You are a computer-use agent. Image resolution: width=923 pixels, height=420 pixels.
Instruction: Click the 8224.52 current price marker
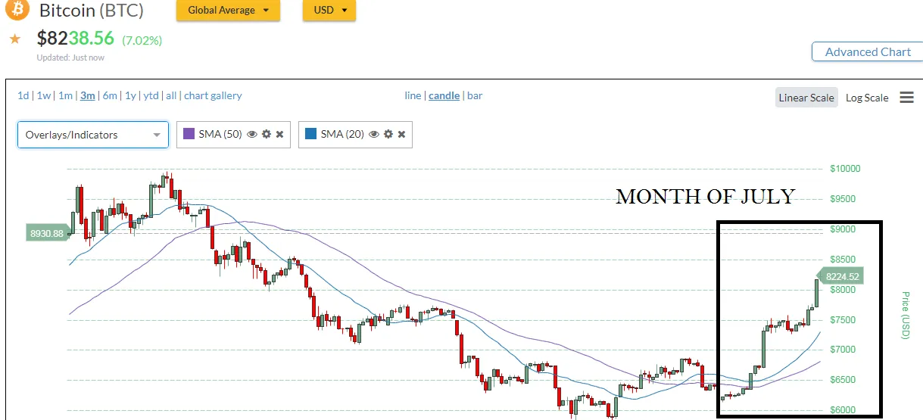pyautogui.click(x=840, y=276)
